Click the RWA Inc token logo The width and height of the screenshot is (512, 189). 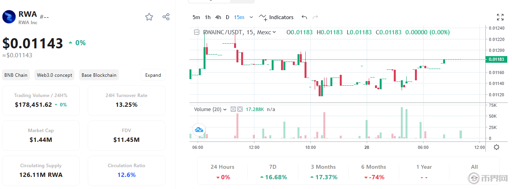[x=9, y=17]
